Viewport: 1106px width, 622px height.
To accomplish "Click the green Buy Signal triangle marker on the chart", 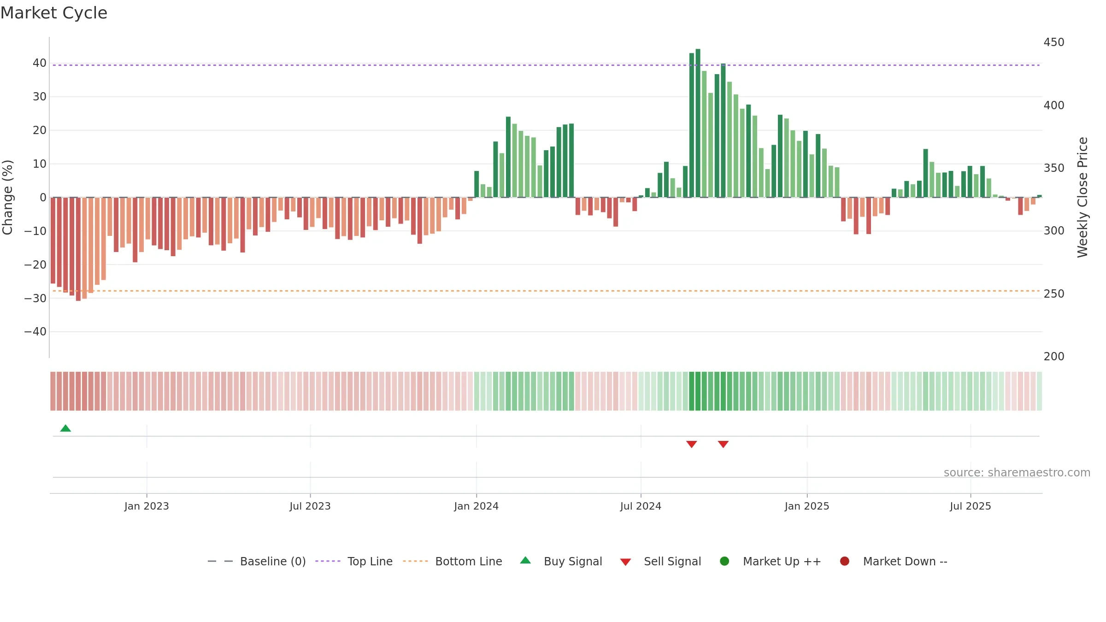I will [65, 428].
